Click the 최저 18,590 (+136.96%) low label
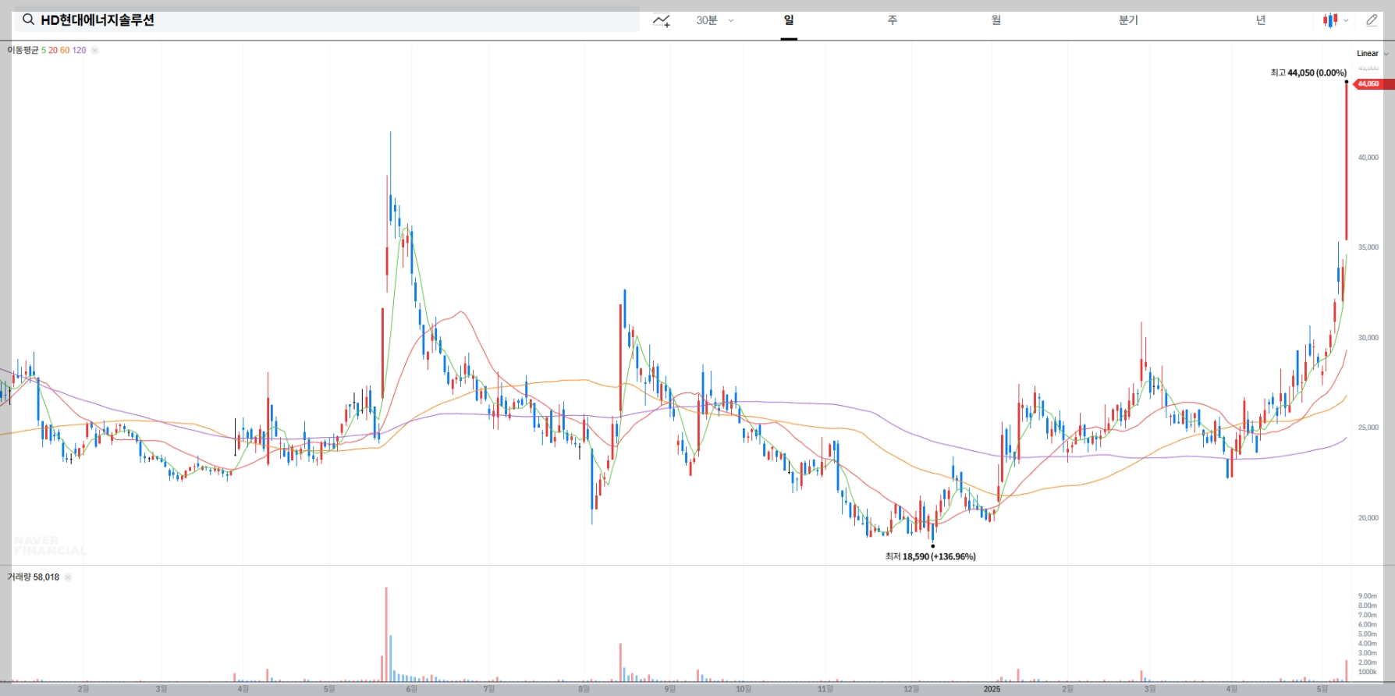 pyautogui.click(x=930, y=556)
